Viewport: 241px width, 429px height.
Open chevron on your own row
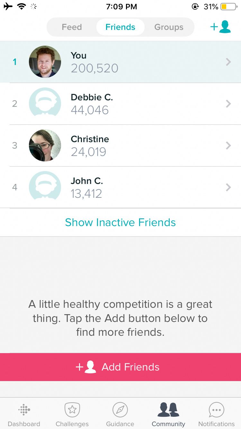tap(228, 62)
